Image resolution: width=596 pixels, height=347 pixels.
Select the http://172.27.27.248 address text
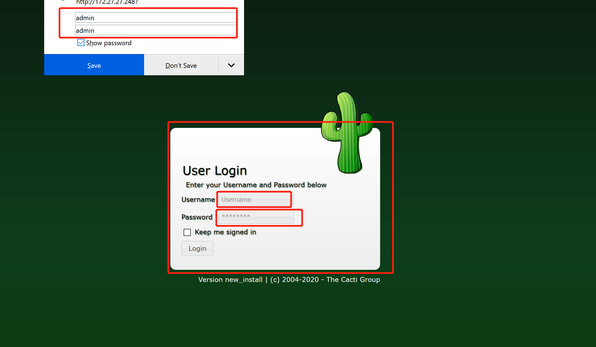click(107, 2)
